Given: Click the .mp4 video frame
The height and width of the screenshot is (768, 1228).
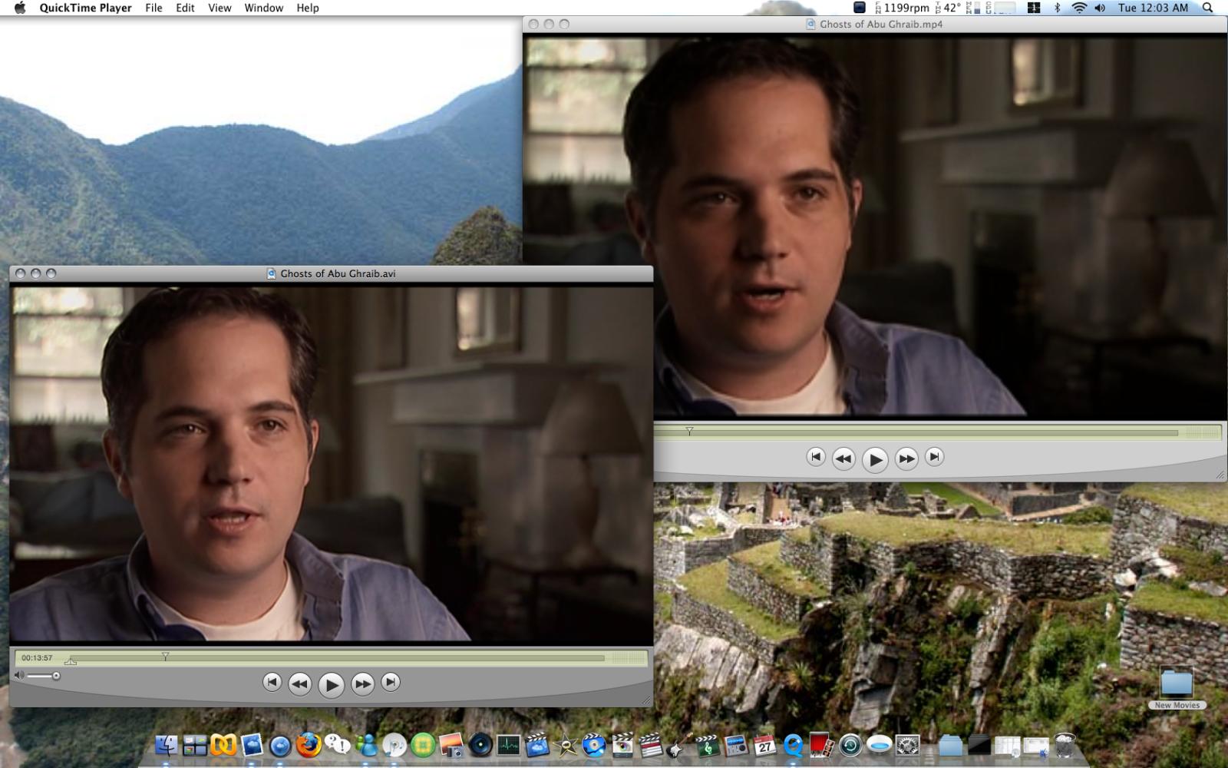Looking at the screenshot, I should coord(875,227).
